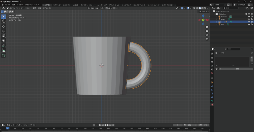254x132 pixels.
Task: Open the Render properties tab
Action: click(212, 58)
